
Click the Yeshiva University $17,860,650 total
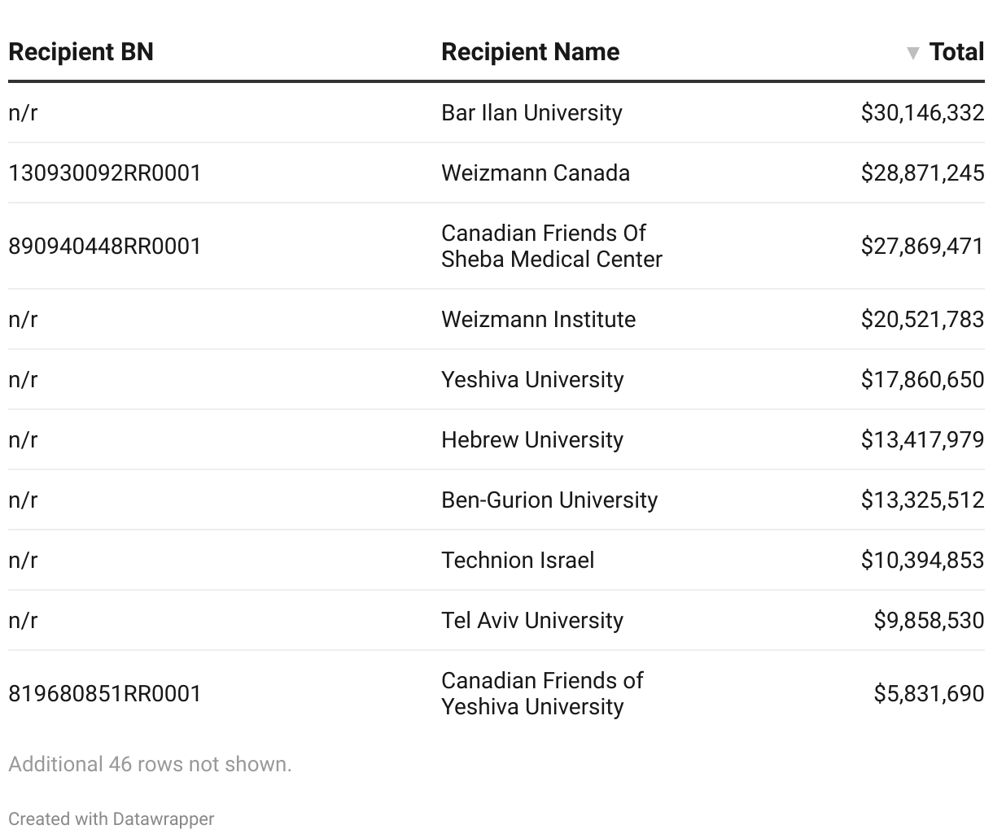[x=923, y=379]
